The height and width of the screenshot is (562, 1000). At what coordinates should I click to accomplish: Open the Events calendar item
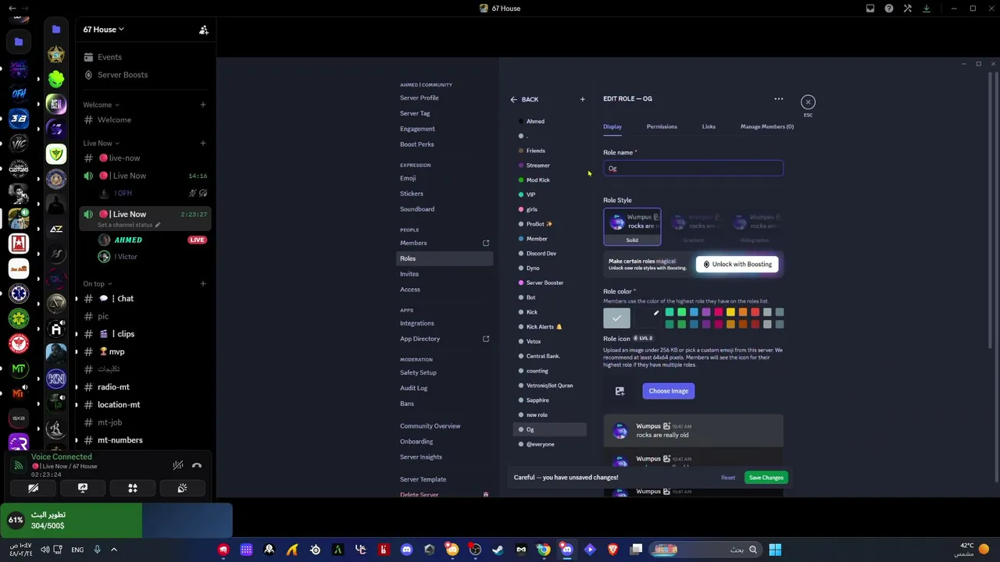tap(102, 57)
